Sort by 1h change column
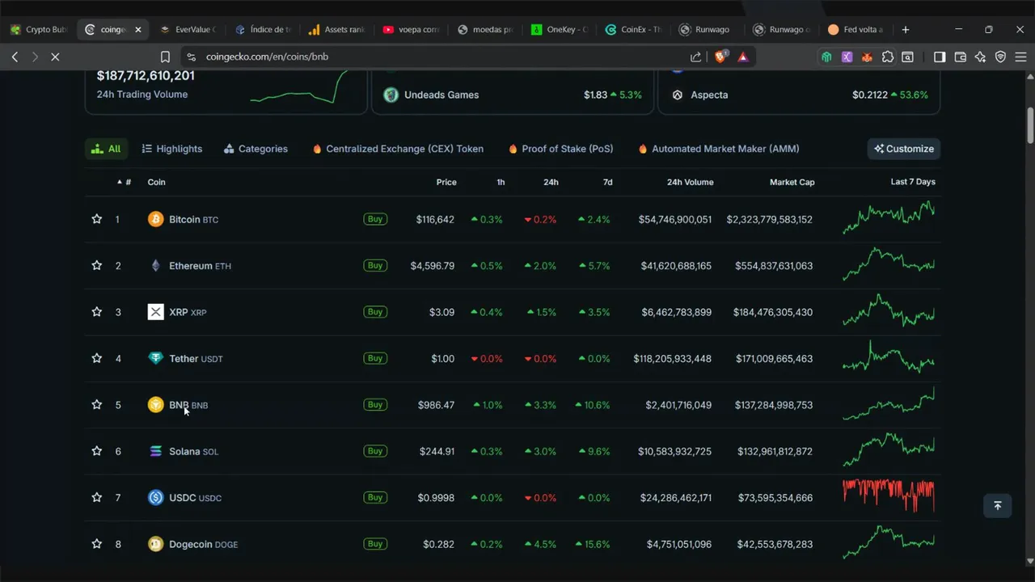 coord(501,182)
